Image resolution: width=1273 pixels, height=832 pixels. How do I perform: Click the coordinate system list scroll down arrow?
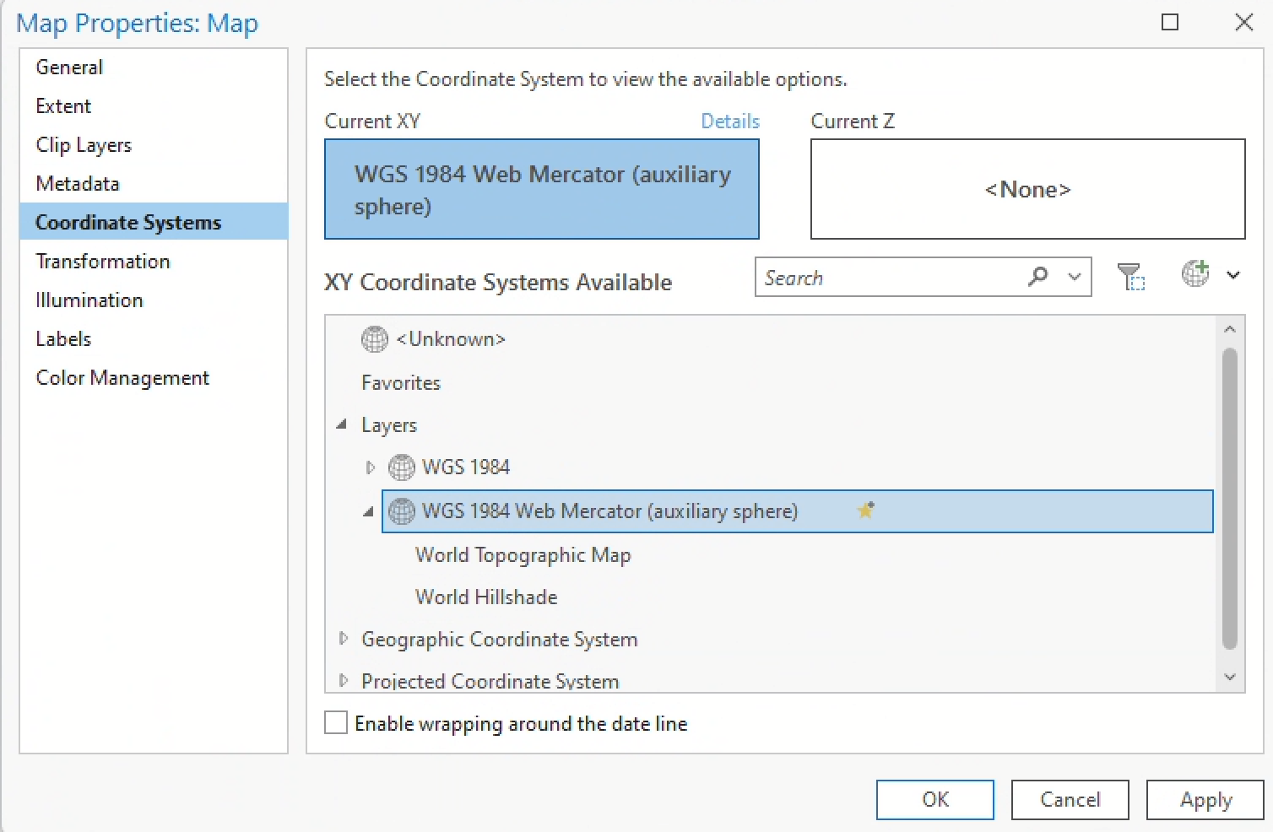[x=1229, y=677]
